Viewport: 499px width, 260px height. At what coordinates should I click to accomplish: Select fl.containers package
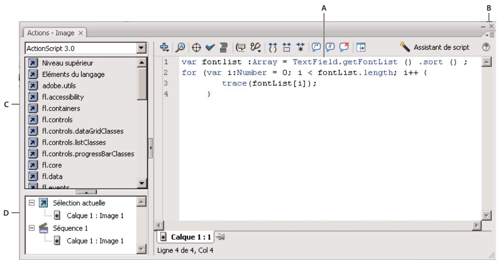(x=61, y=108)
